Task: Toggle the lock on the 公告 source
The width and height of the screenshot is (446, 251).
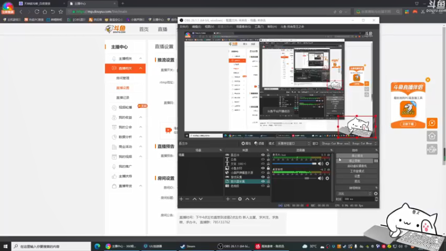Action: tap(268, 160)
